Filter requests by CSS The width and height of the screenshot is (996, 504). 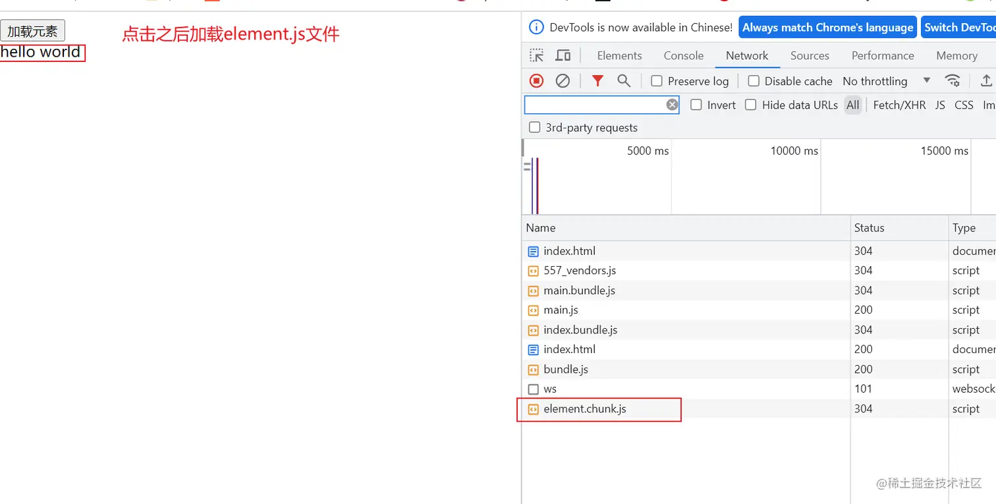964,105
